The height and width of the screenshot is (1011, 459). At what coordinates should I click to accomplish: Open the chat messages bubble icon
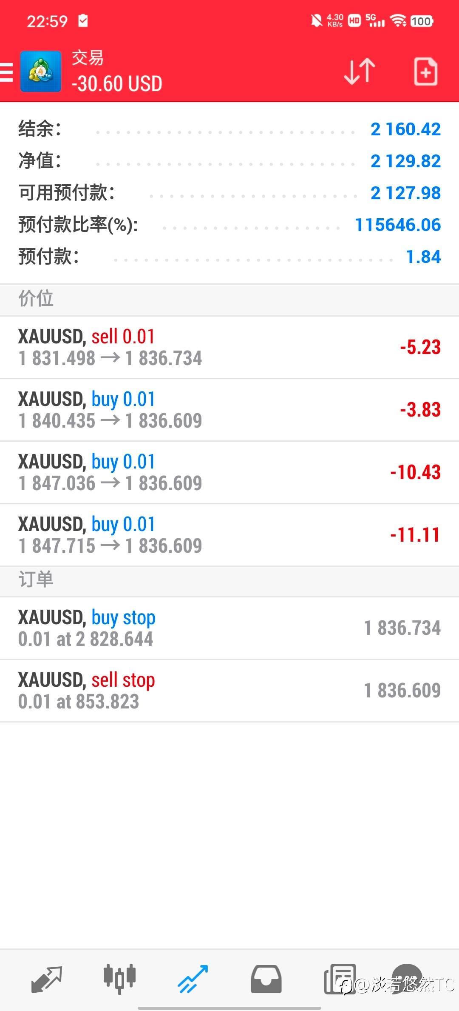click(407, 977)
